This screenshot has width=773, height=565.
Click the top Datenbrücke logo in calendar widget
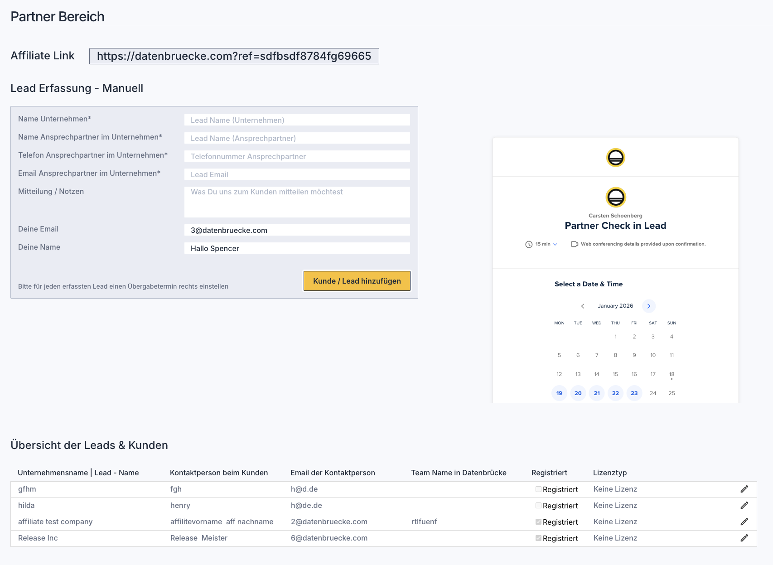[x=615, y=158]
